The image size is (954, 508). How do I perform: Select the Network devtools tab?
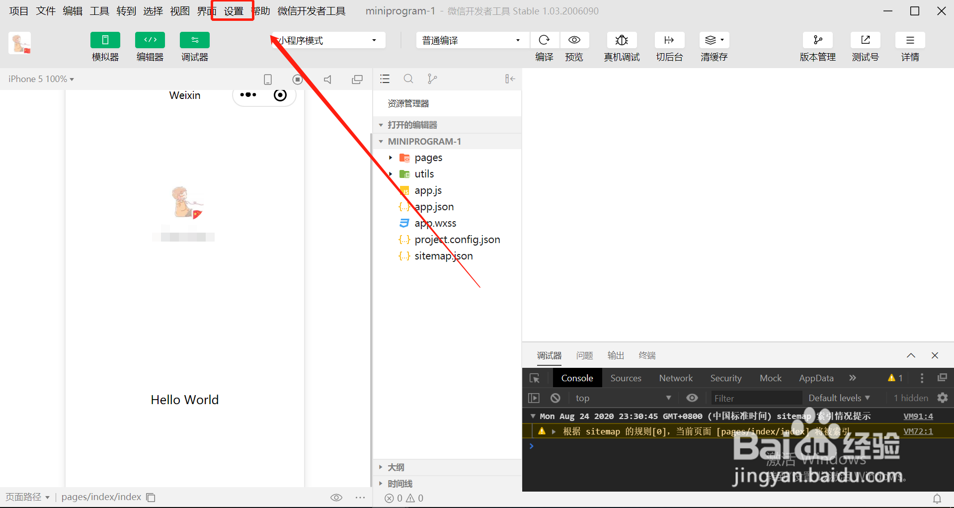pyautogui.click(x=676, y=378)
